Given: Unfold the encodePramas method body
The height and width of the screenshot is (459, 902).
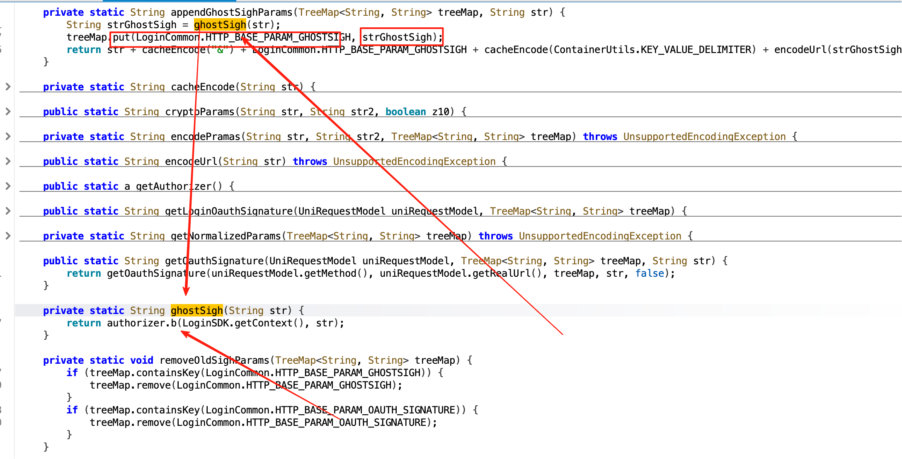Looking at the screenshot, I should [x=8, y=136].
